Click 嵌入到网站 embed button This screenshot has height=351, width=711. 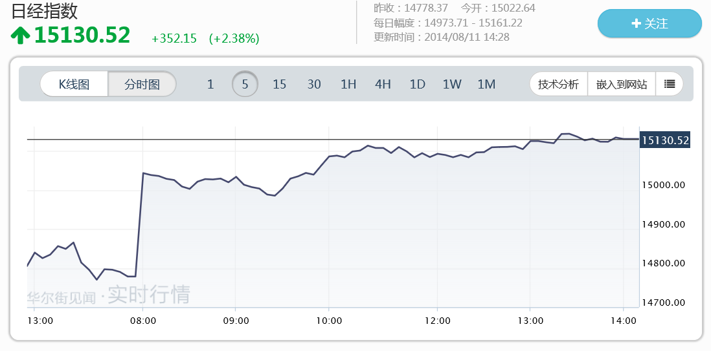[x=622, y=84]
